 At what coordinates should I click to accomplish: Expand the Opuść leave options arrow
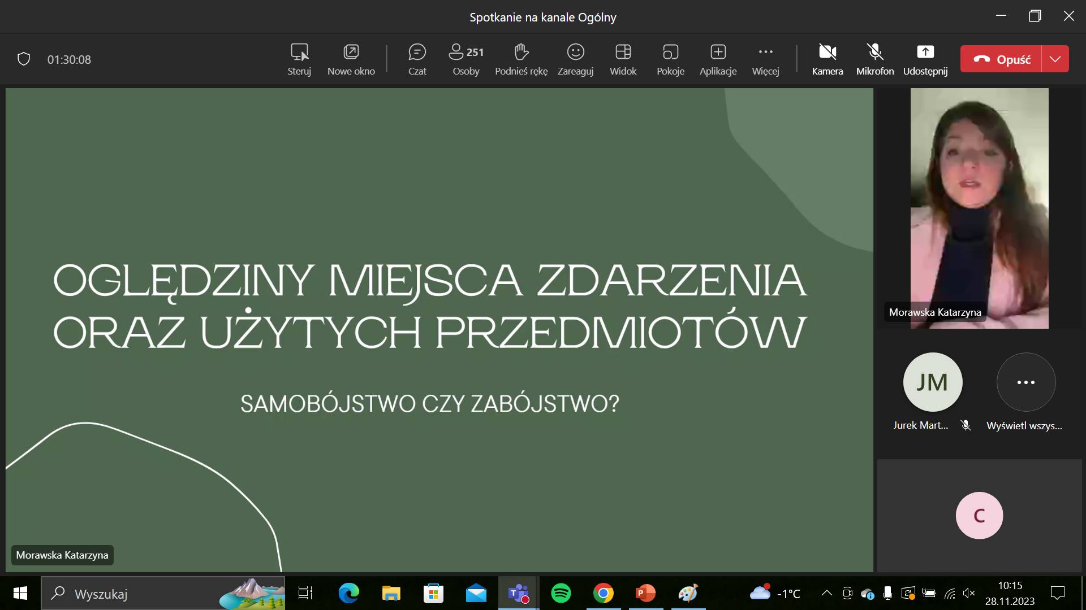(1055, 59)
